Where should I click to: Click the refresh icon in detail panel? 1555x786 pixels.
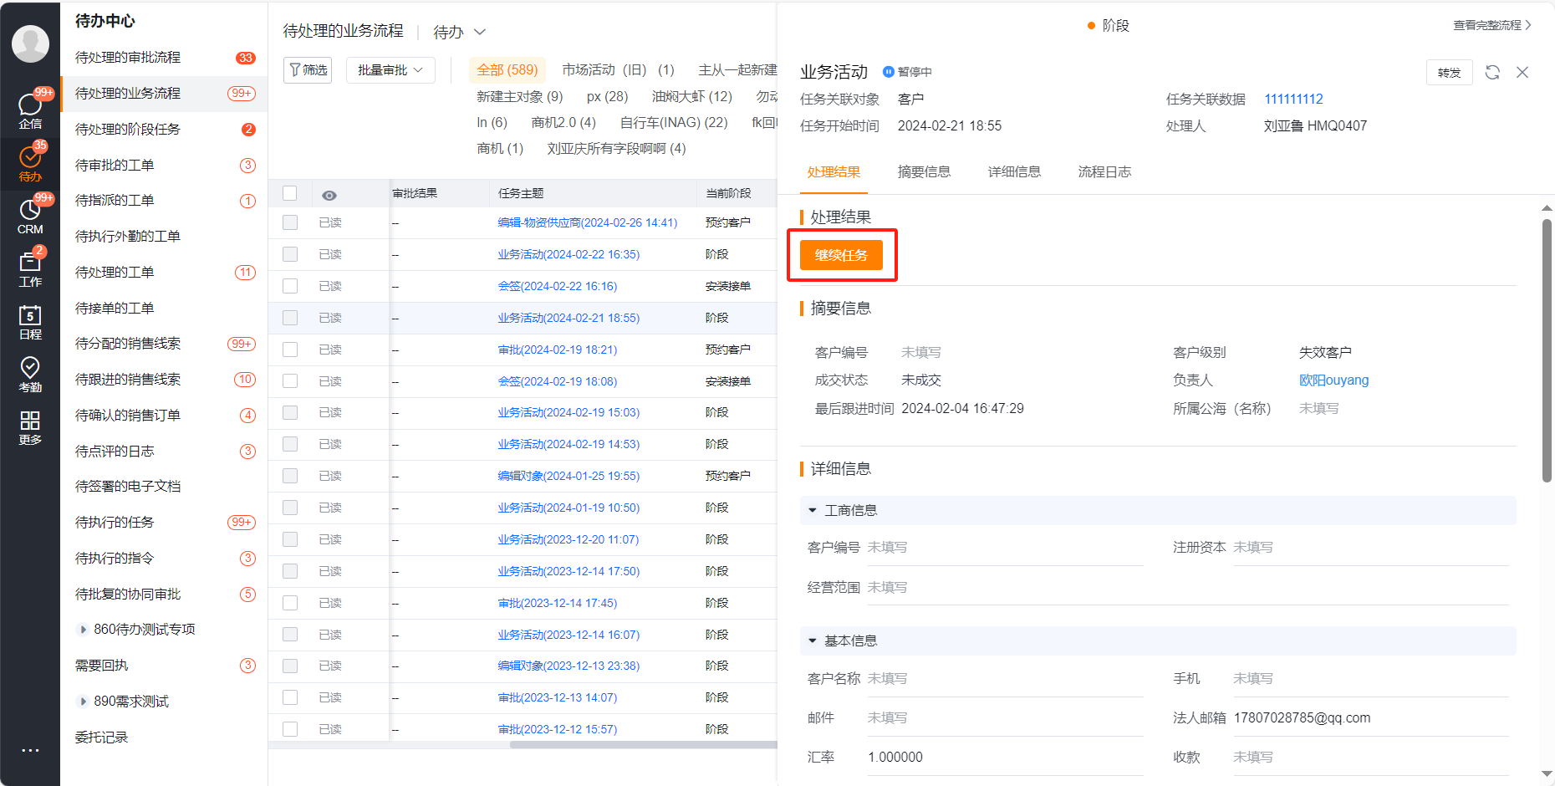click(x=1492, y=72)
